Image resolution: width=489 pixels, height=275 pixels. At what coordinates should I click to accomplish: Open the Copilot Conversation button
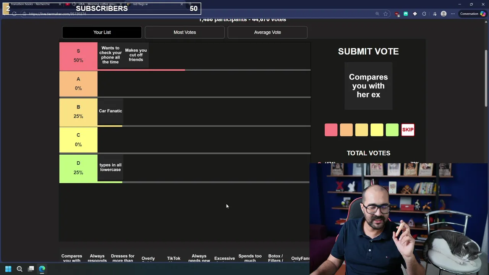[473, 14]
